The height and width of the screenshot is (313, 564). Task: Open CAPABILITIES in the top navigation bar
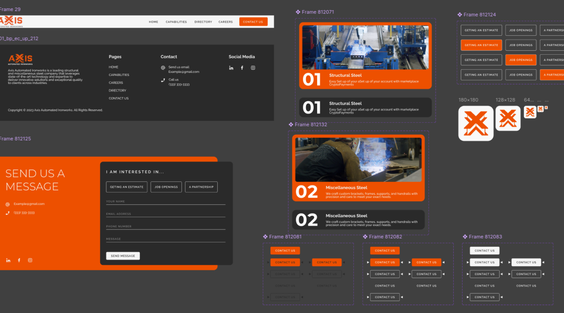click(x=176, y=22)
